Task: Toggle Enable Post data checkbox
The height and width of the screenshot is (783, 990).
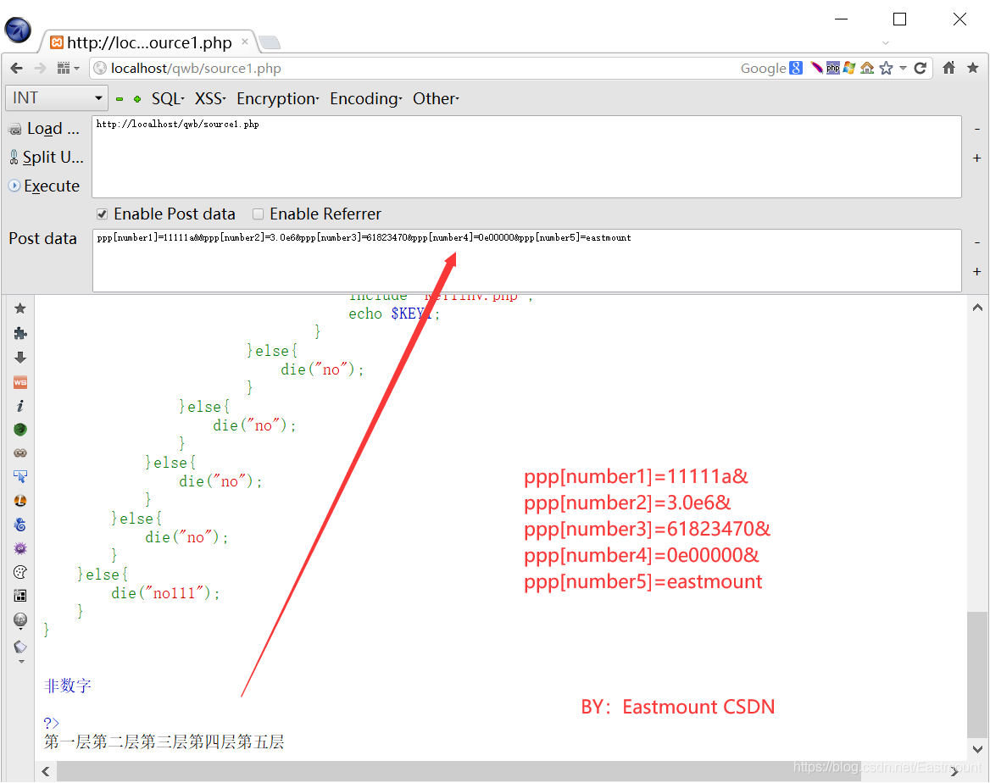Action: click(103, 214)
